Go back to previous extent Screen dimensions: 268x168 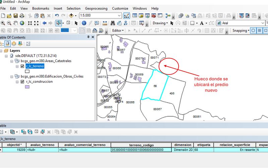45,23
